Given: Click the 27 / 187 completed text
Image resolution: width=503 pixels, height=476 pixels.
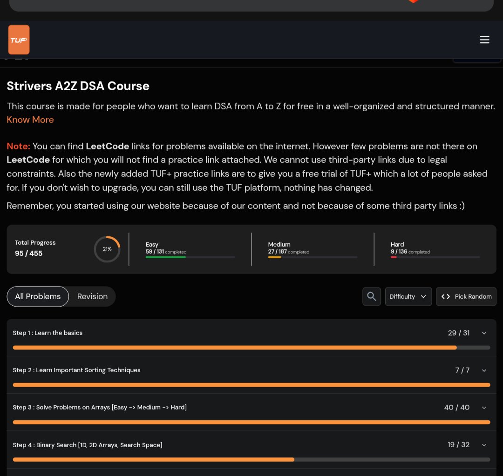Looking at the screenshot, I should [289, 252].
